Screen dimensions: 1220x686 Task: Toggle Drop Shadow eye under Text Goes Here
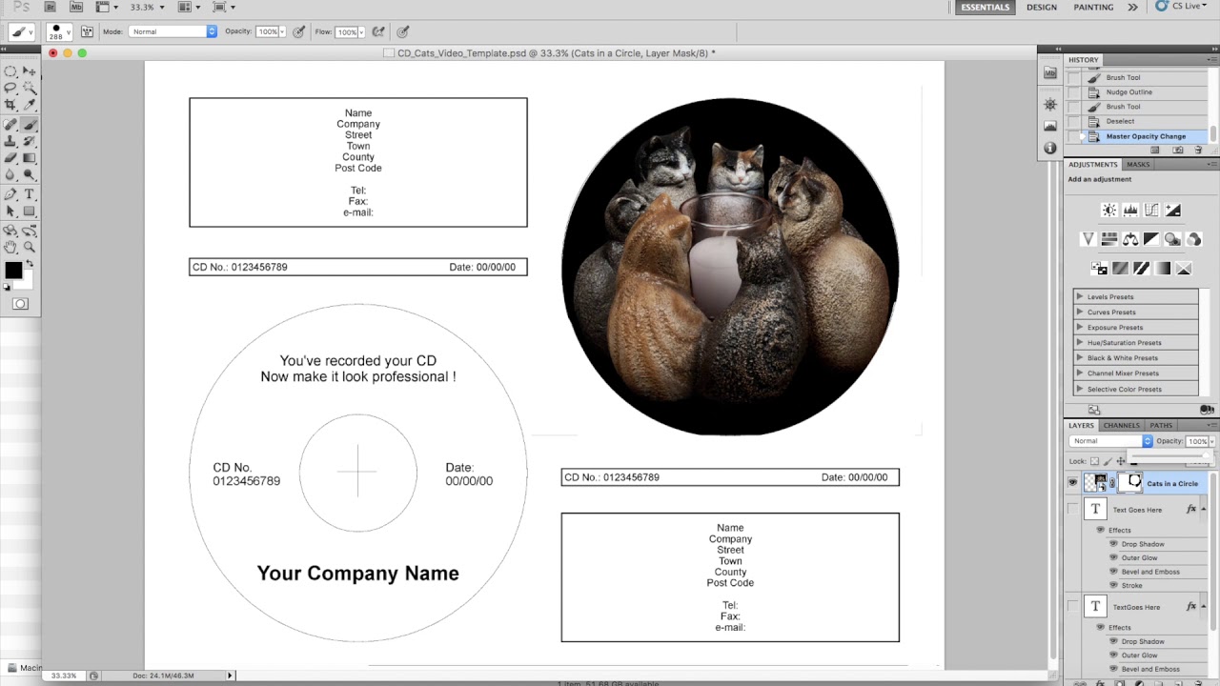point(1113,544)
